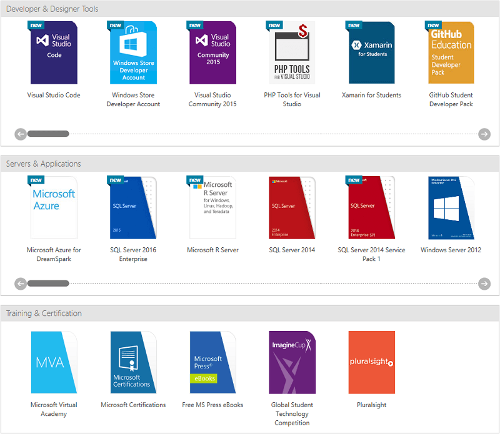Follow the Free MS Press eBooks caption link
The image size is (500, 434).
pos(212,405)
